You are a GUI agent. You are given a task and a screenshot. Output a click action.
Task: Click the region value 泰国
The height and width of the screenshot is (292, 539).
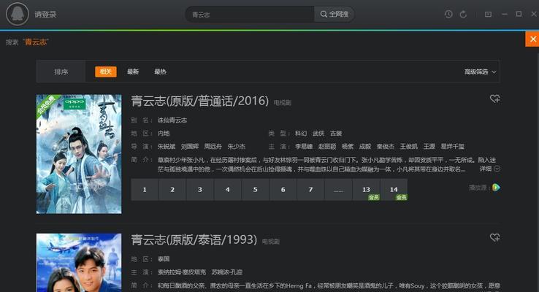(x=164, y=259)
